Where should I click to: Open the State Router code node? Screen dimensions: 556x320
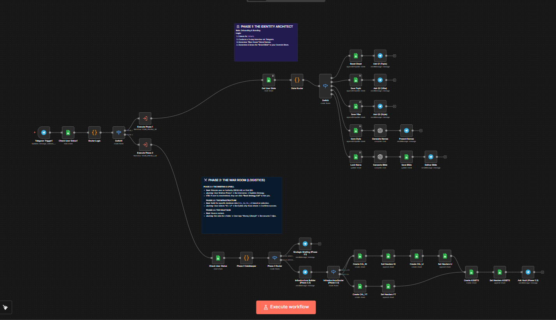[x=297, y=80]
